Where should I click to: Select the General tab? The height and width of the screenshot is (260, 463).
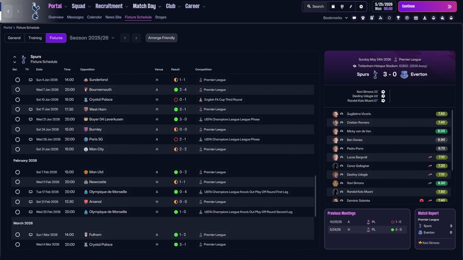tap(14, 38)
